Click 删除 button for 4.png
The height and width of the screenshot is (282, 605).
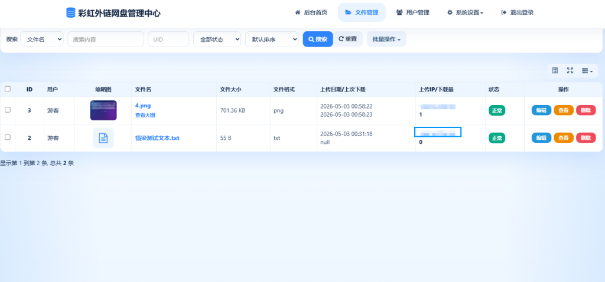(x=586, y=110)
